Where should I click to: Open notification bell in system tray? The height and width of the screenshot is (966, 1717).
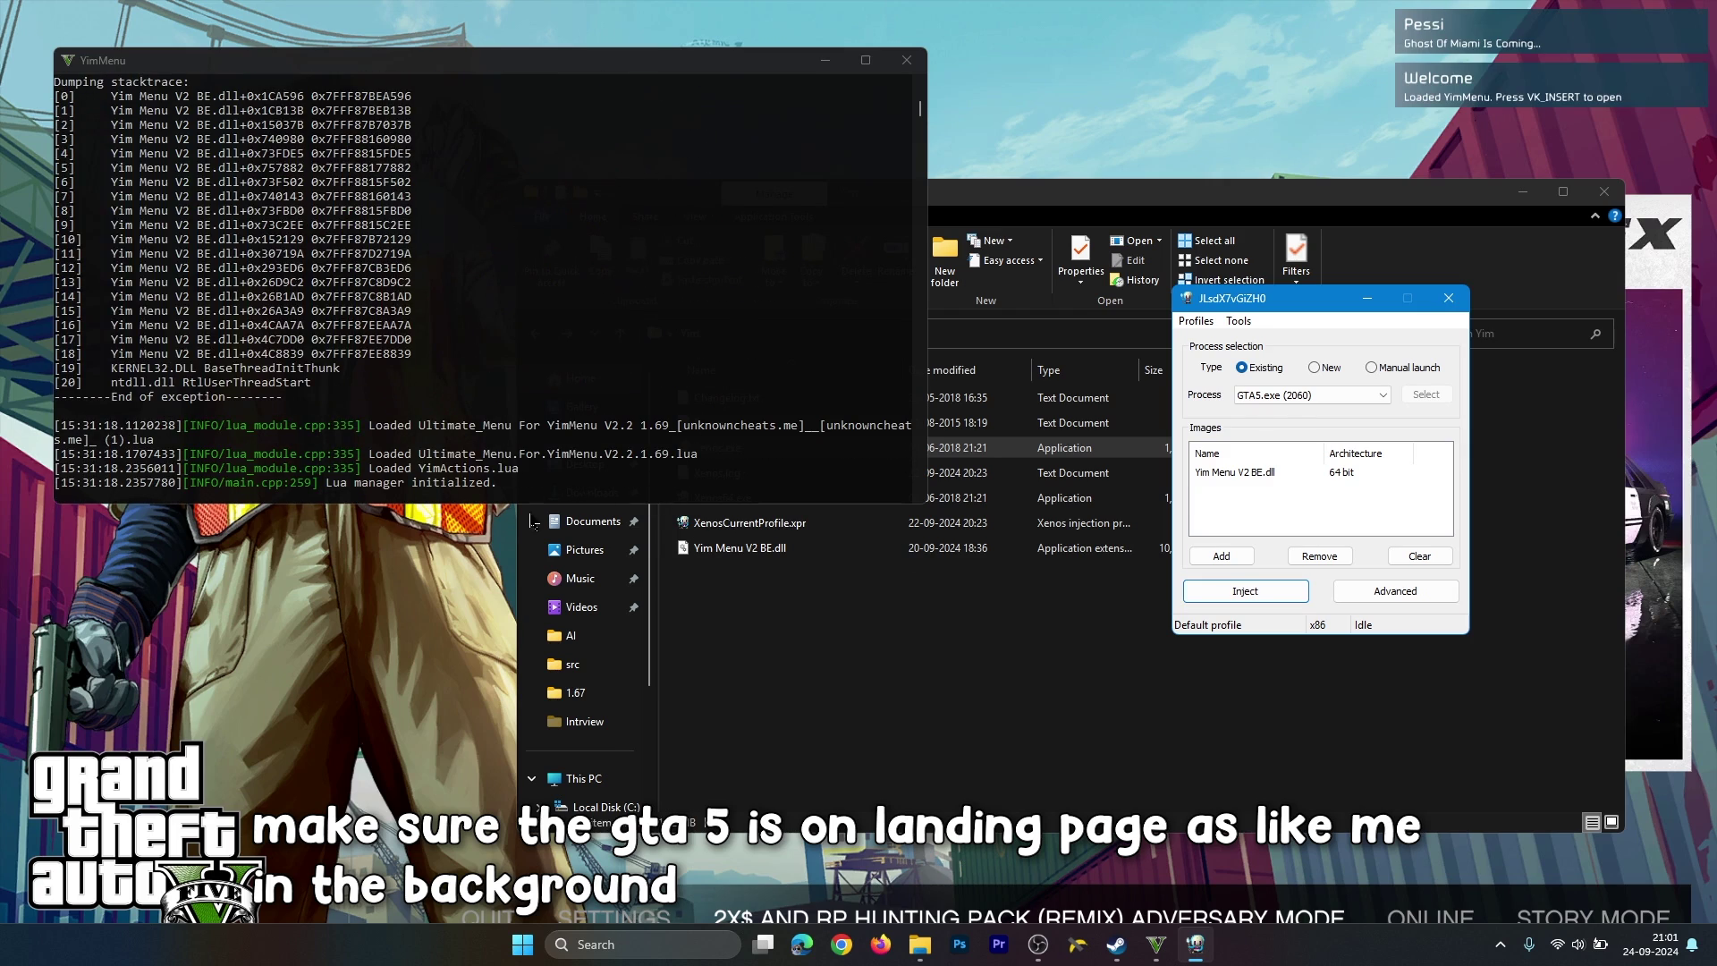point(1692,945)
